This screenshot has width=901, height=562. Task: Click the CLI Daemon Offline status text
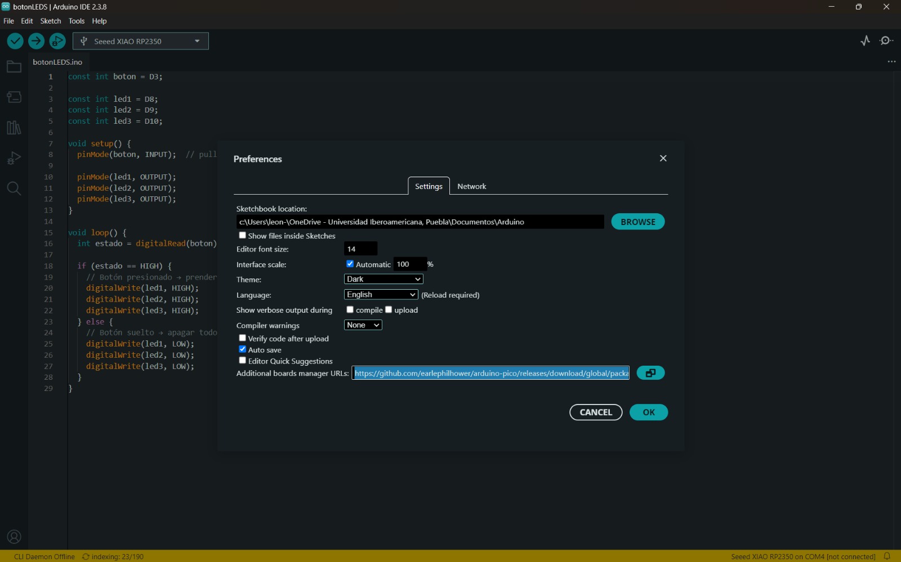(x=44, y=556)
